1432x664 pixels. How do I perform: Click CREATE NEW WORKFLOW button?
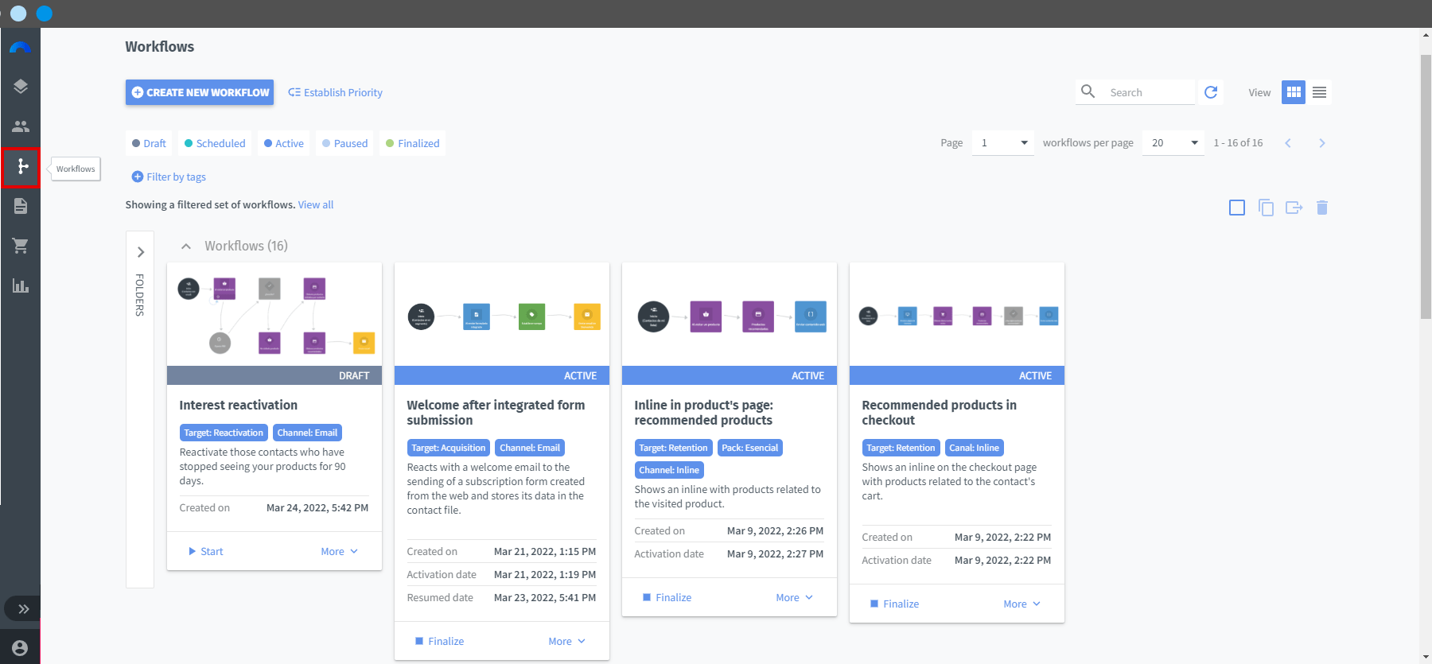[200, 92]
